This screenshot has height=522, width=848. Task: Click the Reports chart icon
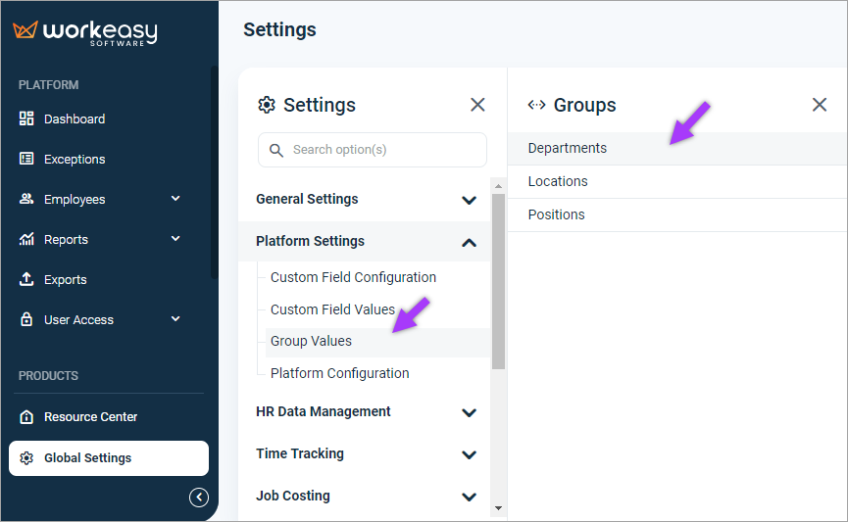pos(26,239)
